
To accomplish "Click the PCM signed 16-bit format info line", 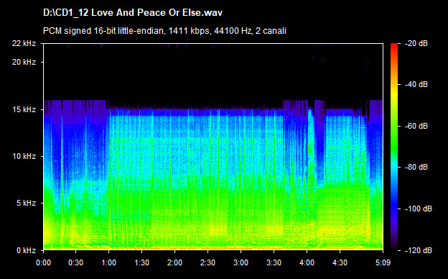I will 164,31.
